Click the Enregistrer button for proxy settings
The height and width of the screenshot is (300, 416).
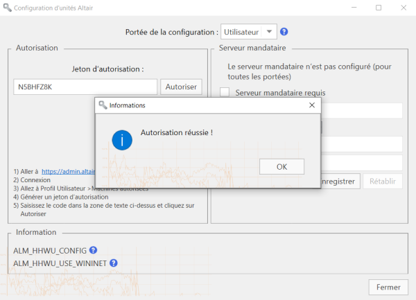click(338, 182)
